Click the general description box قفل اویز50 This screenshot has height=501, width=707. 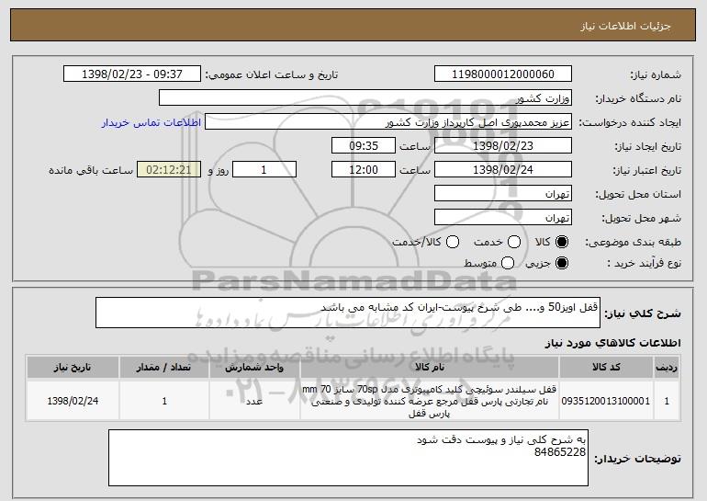pos(348,313)
